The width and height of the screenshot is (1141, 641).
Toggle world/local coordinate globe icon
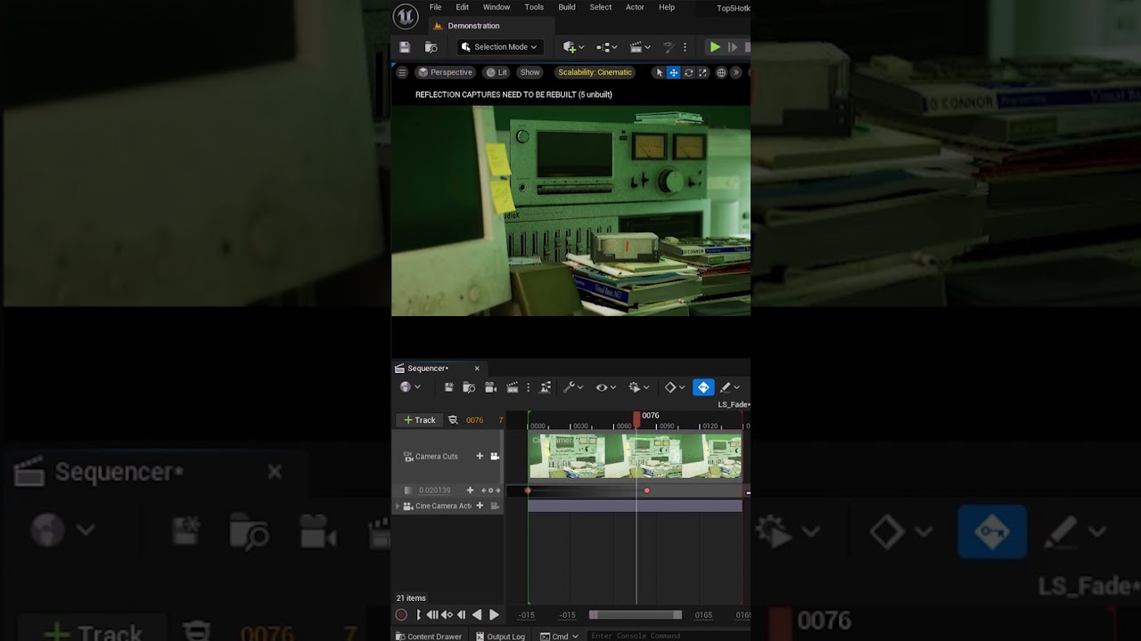coord(721,73)
